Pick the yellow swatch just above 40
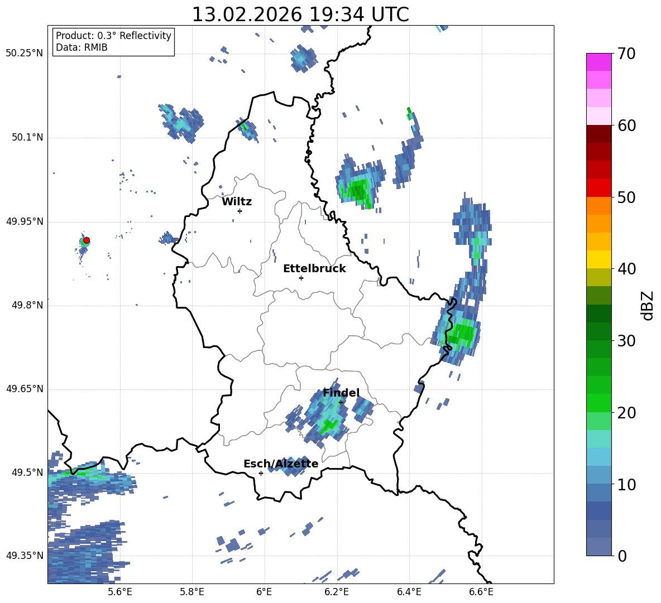 point(598,259)
